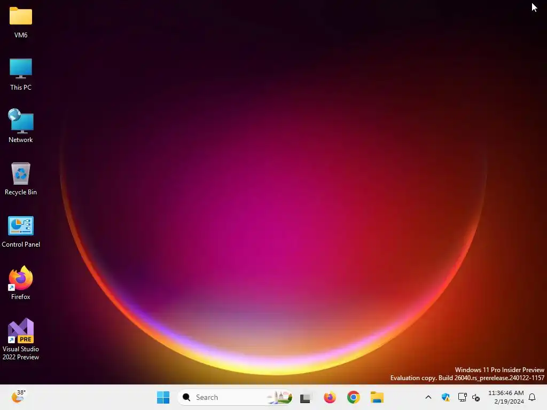Select the Recycle Bin icon
547x410 pixels.
21,179
